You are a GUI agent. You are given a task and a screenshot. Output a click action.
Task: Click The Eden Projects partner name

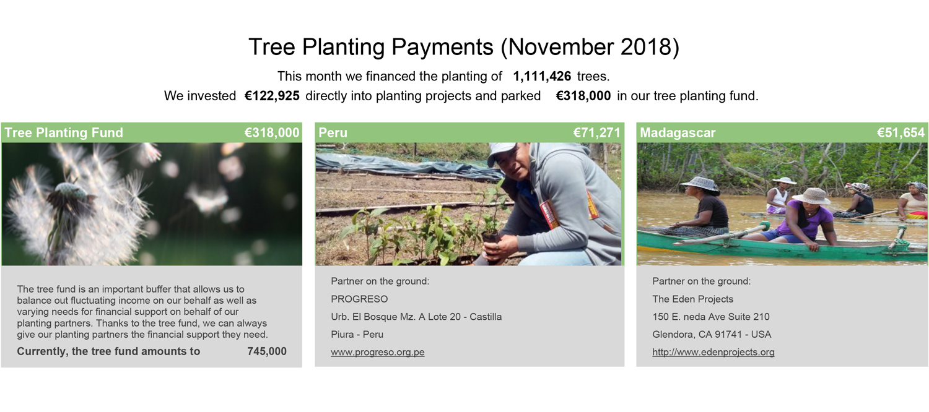pos(692,299)
